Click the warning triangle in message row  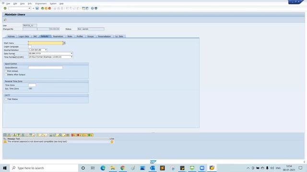(x=5, y=142)
